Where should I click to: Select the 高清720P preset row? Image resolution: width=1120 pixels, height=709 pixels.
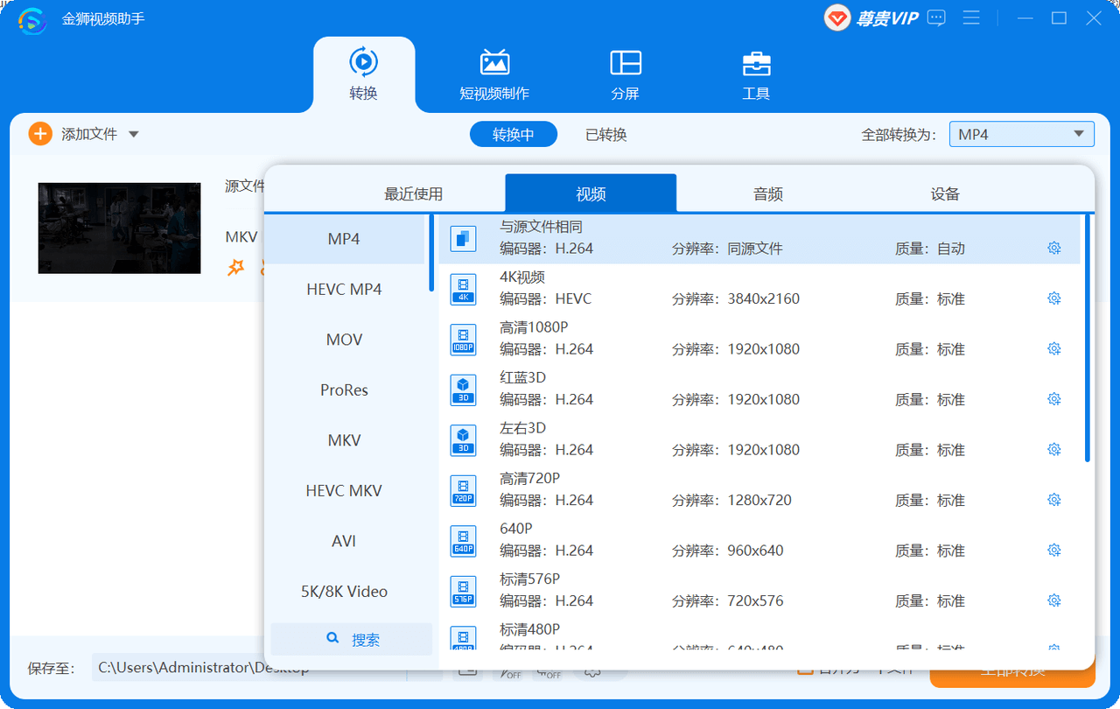pyautogui.click(x=759, y=490)
